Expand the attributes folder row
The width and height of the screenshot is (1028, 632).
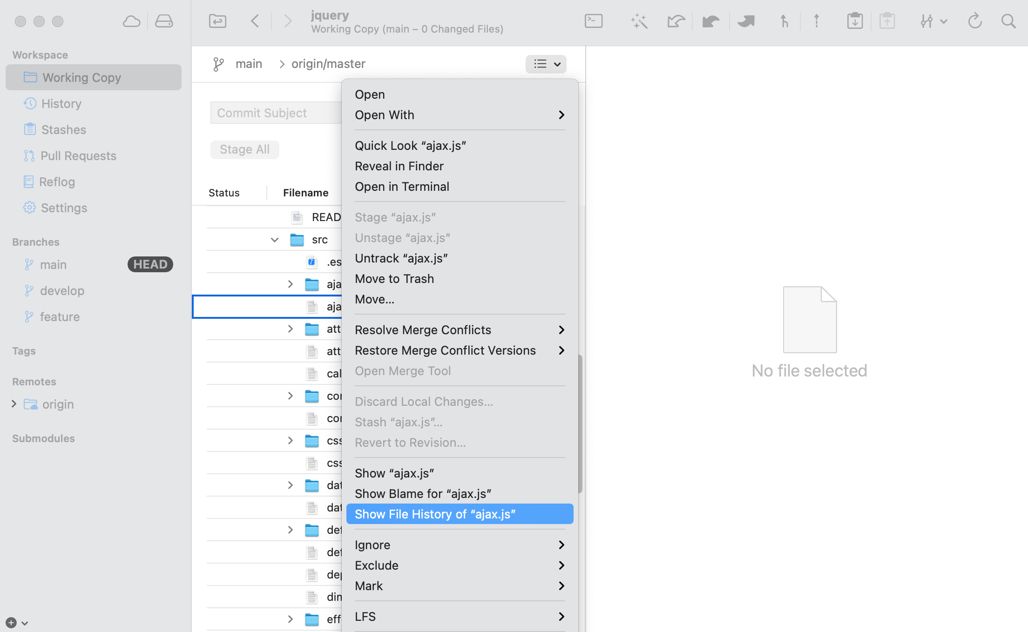pyautogui.click(x=291, y=329)
